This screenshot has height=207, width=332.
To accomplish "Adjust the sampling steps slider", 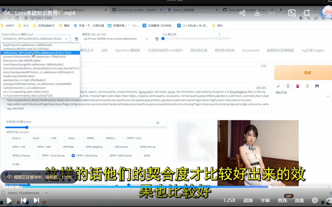I will (86, 127).
